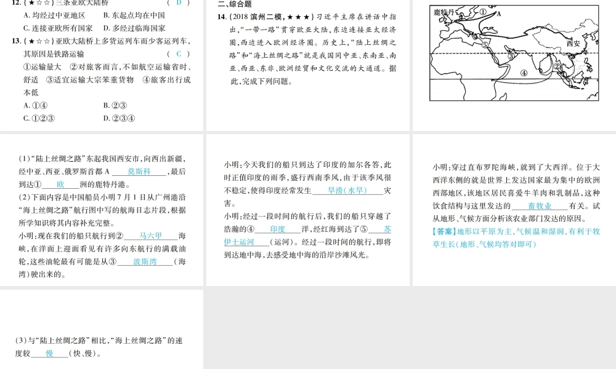Select option B. 东起点均在中国
616x369 pixels.
(134, 15)
